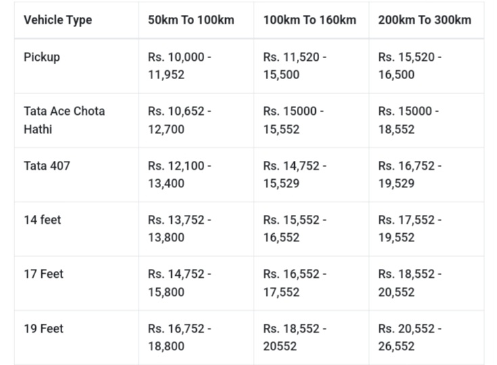Click Tata Ace price Rs. 10,652 - 12,700
This screenshot has width=497, height=365.
click(x=180, y=120)
